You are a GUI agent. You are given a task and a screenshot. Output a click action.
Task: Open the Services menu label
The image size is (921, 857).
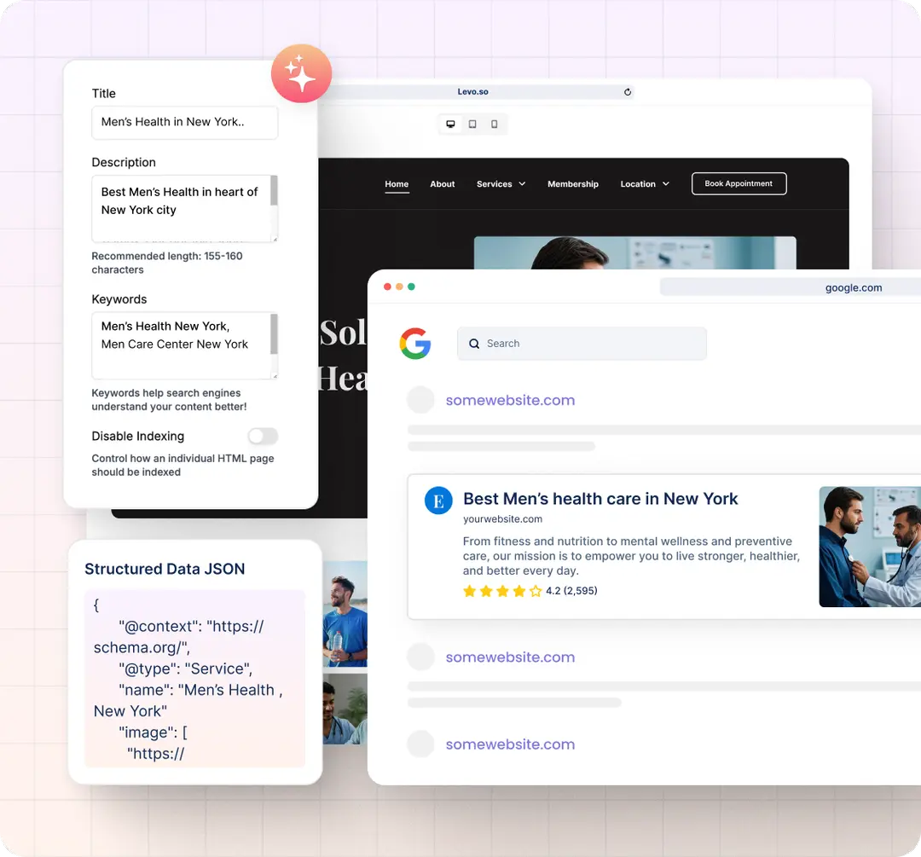click(x=494, y=184)
